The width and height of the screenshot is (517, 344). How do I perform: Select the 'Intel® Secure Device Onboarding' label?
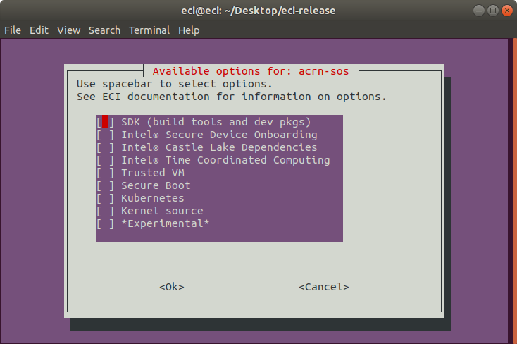tap(219, 135)
